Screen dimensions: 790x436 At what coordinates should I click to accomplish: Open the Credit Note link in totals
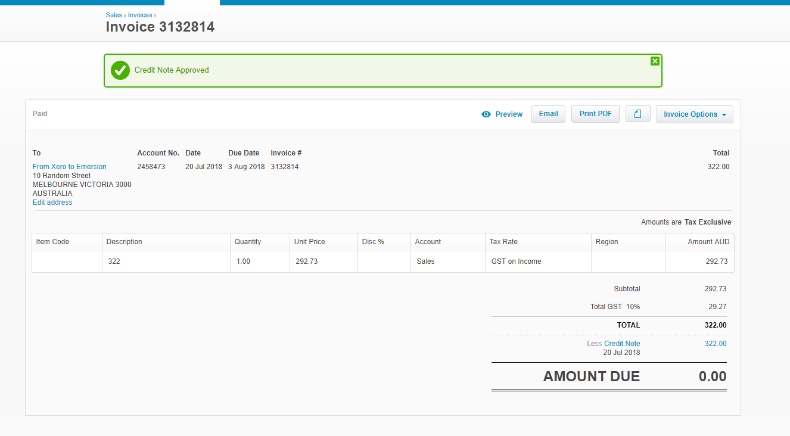click(622, 344)
